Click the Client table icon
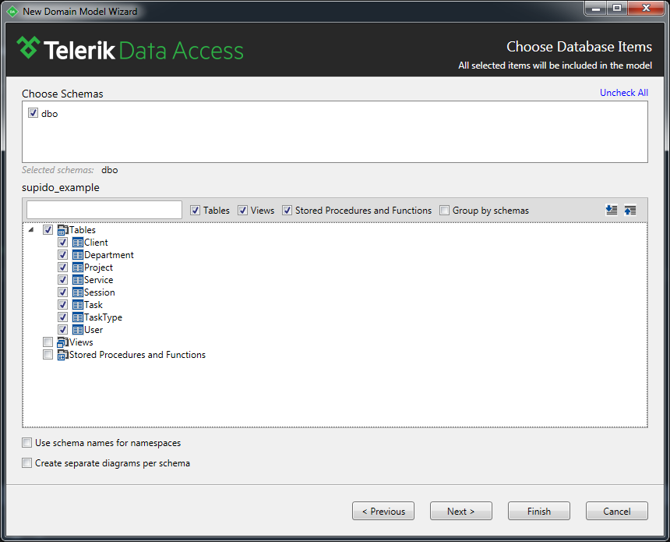This screenshot has height=542, width=670. [x=78, y=243]
